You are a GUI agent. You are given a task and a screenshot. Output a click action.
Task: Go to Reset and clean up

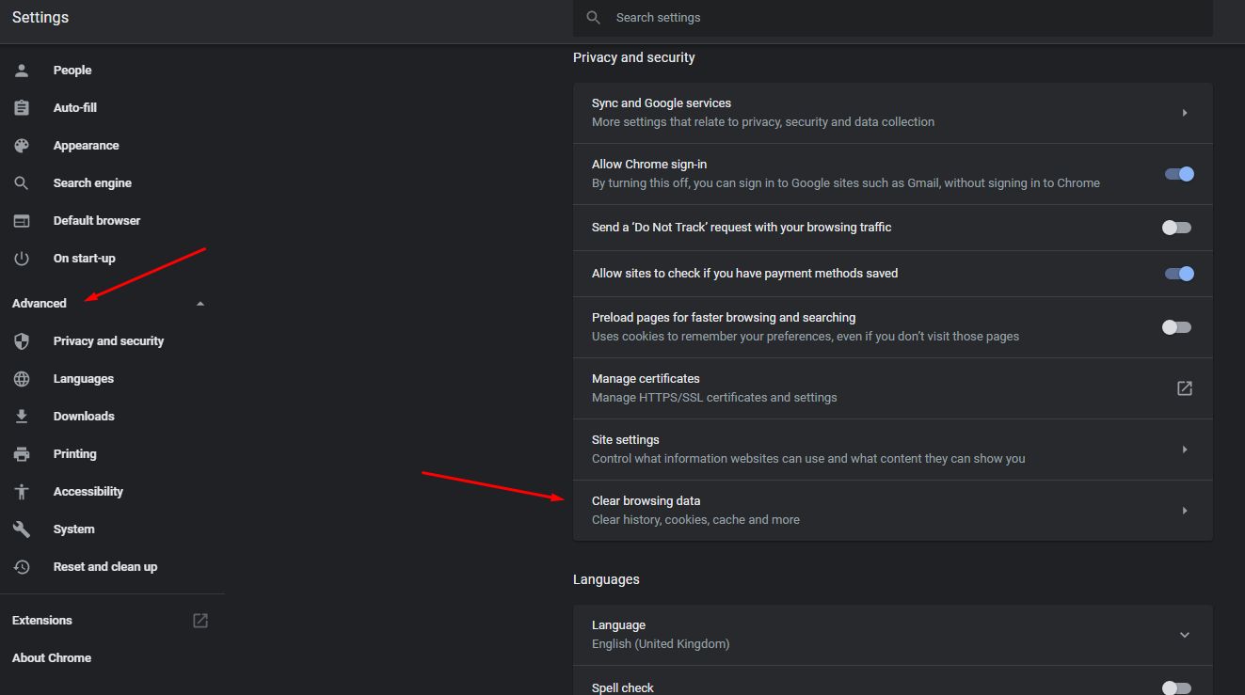[x=104, y=567]
